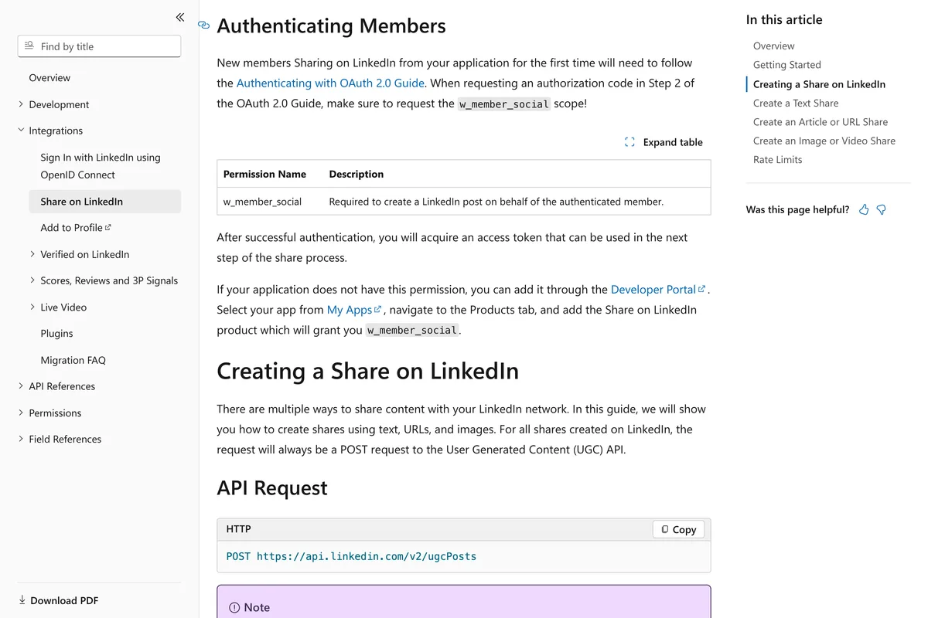Click the thumbs-up helpful icon

(x=864, y=209)
